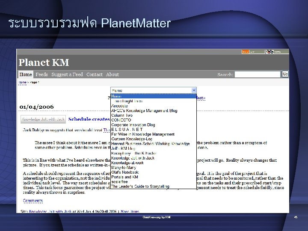The height and width of the screenshot is (231, 308).
Task: Open Knowledge Jolt with Jack site link
Action: 50,211
